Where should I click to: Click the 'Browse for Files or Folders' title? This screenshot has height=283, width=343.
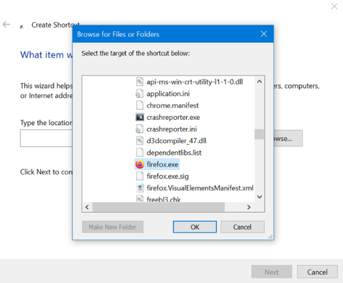118,34
